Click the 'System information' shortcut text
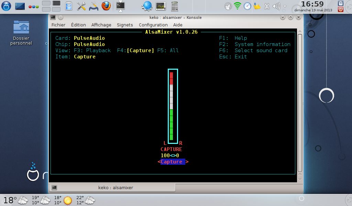This screenshot has width=352, height=206. click(262, 44)
